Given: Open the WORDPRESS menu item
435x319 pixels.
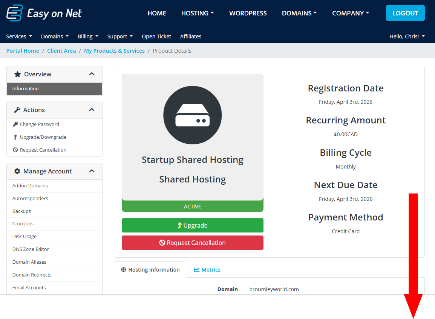Looking at the screenshot, I should coord(248,13).
